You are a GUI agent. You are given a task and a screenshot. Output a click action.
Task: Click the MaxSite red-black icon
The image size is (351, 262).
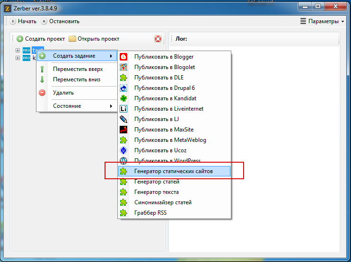pos(123,130)
